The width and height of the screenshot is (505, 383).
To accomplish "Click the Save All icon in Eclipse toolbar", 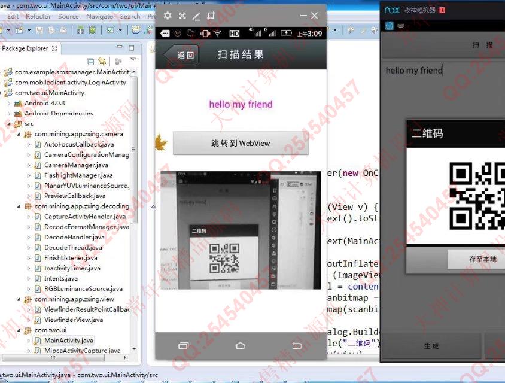I will (51, 30).
